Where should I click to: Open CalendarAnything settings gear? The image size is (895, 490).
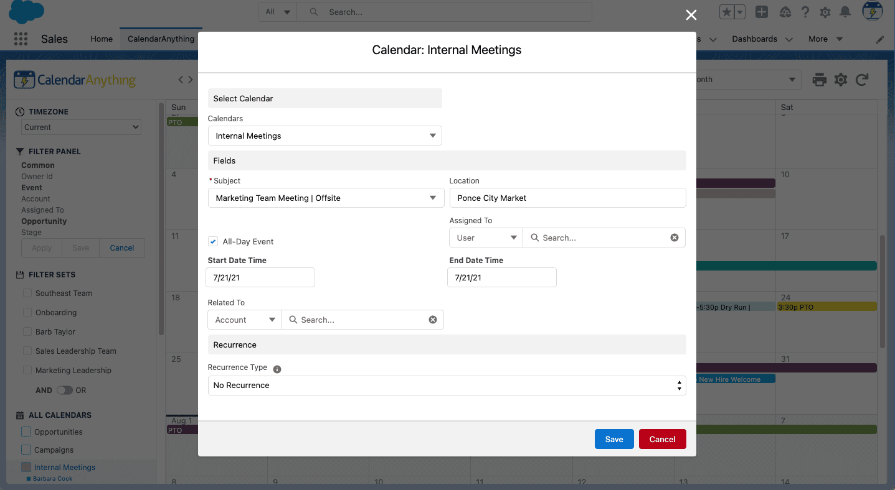click(841, 80)
